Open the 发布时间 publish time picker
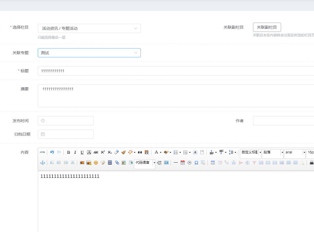314x232 pixels. [66, 121]
